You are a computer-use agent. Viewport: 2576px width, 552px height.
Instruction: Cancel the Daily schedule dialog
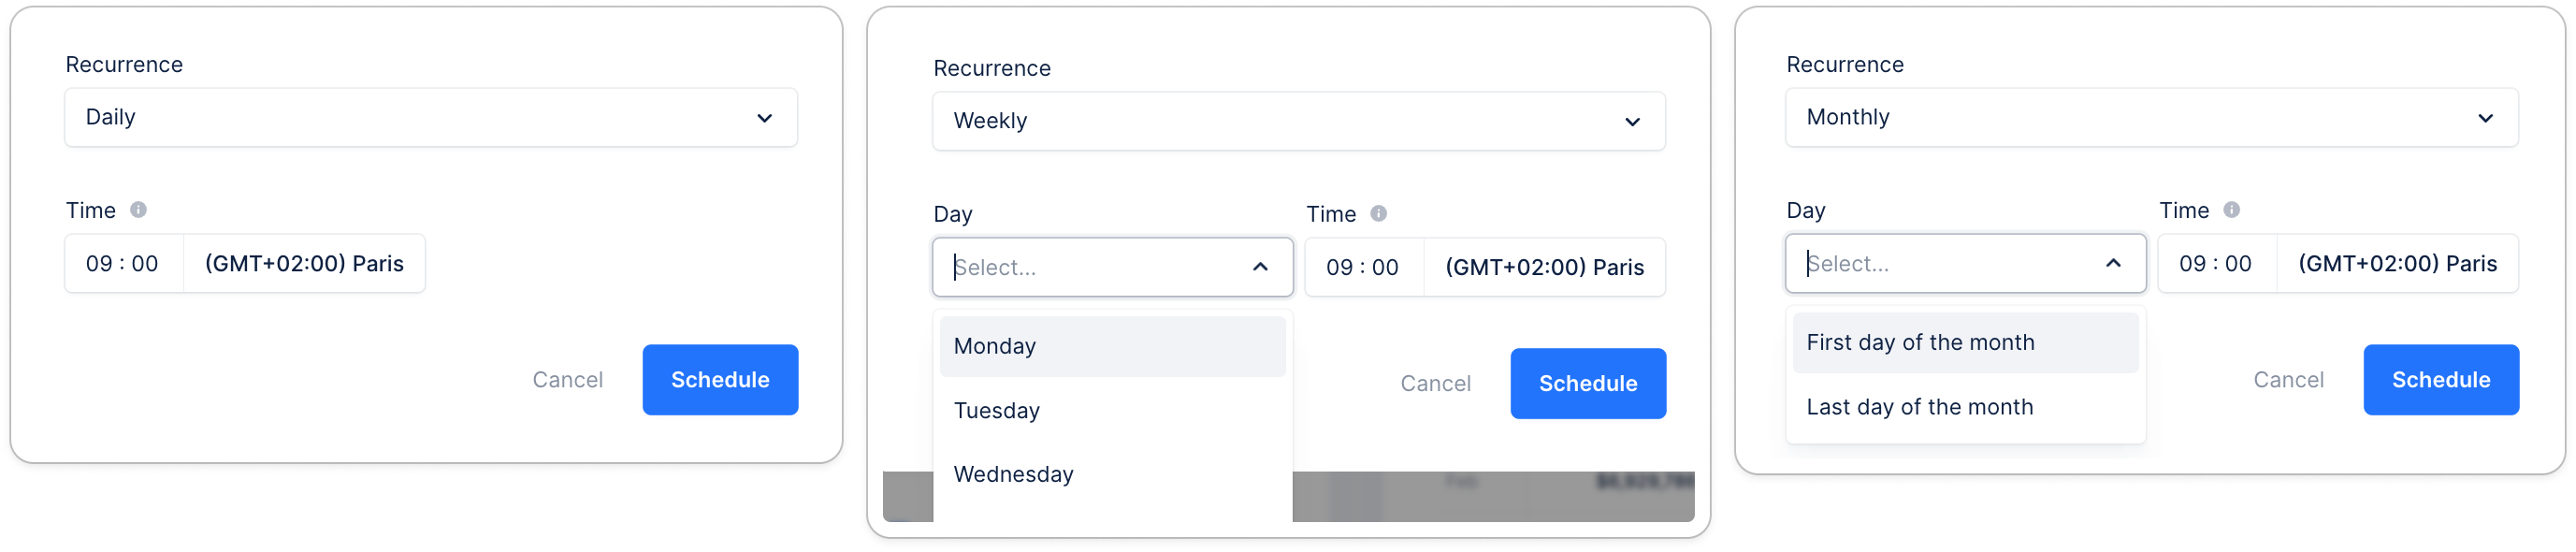pos(568,381)
